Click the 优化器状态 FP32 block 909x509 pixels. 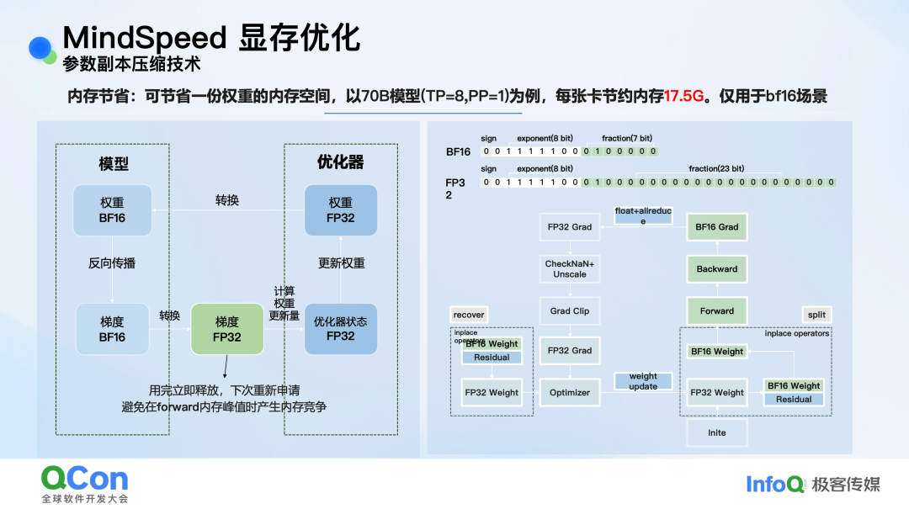[340, 329]
